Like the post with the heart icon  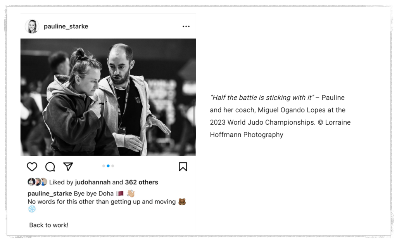pos(32,167)
